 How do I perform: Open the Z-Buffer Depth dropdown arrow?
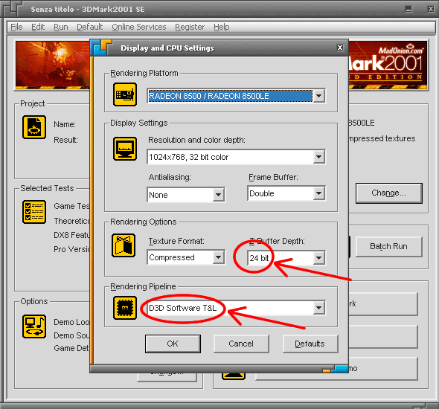(318, 258)
